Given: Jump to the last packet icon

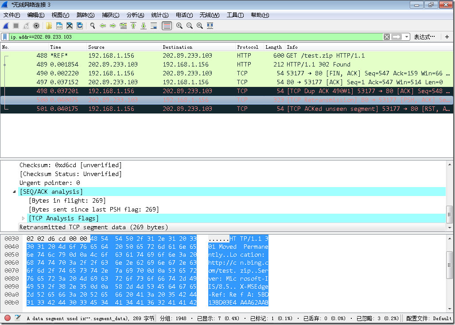Looking at the screenshot, I should [x=144, y=26].
